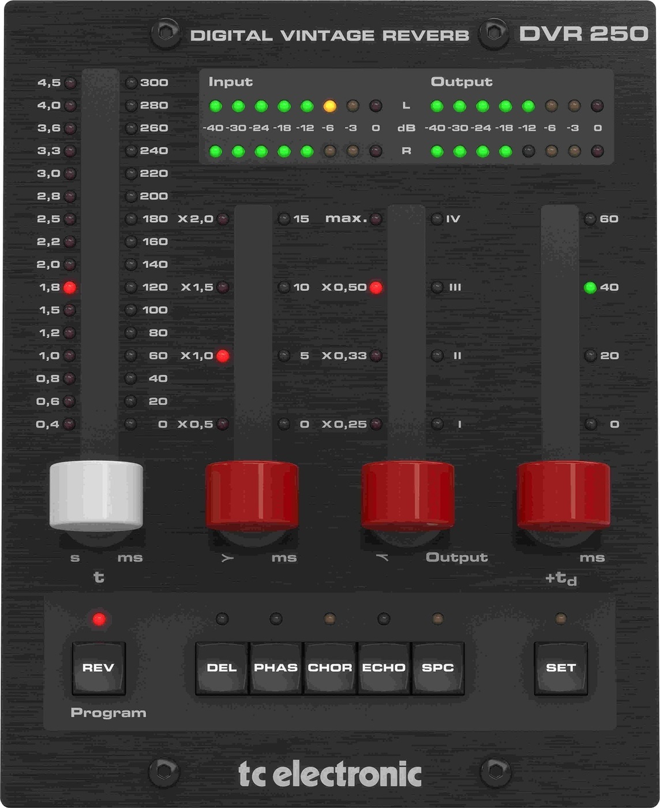Click the yellow -6 dB input LED
660x808 pixels.
(329, 106)
